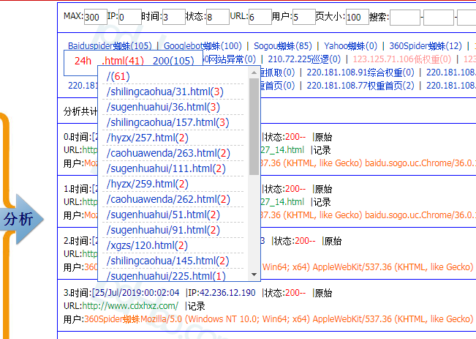Open 360Spider蜘蛛(12) filter link

point(426,46)
